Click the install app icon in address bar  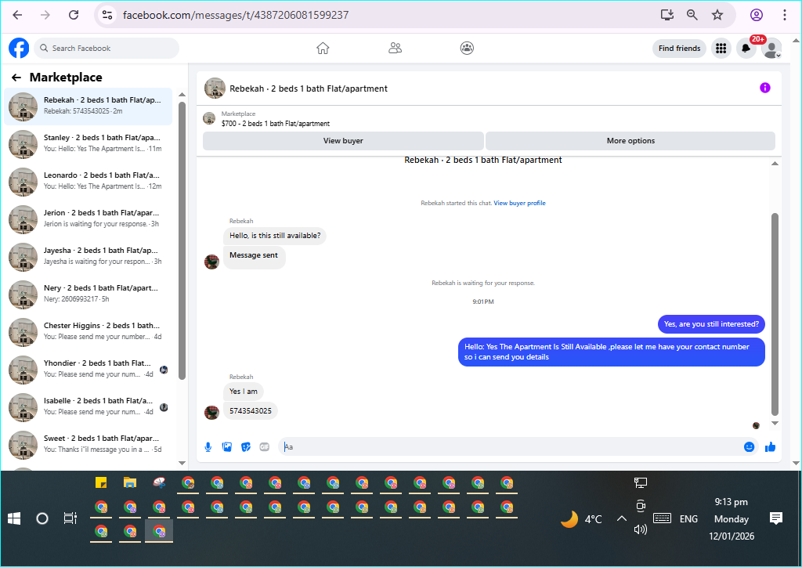point(667,15)
